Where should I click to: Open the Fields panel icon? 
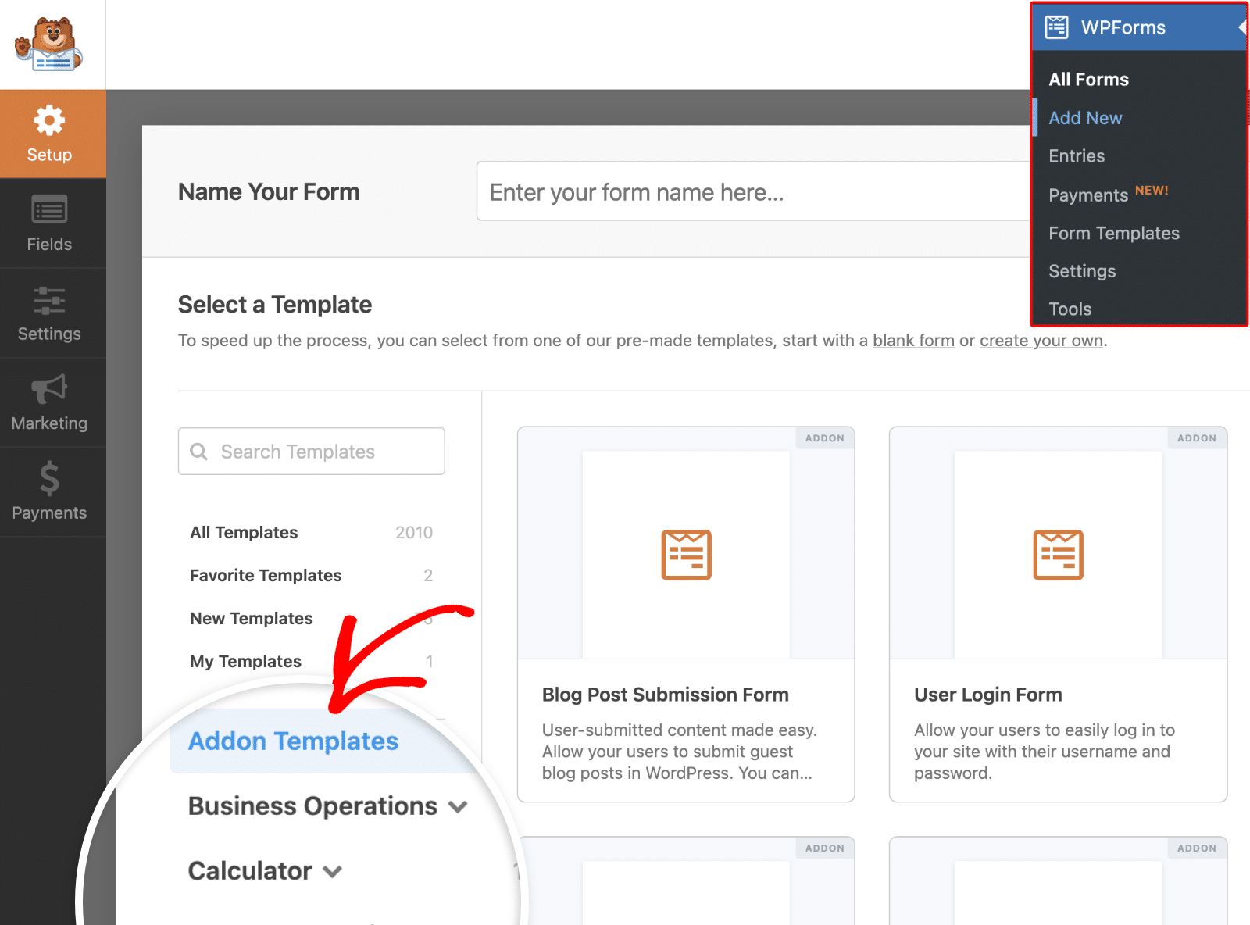coord(49,209)
